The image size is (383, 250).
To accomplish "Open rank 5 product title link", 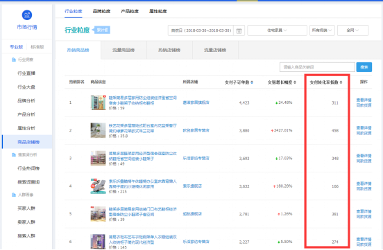I will point(143,212).
